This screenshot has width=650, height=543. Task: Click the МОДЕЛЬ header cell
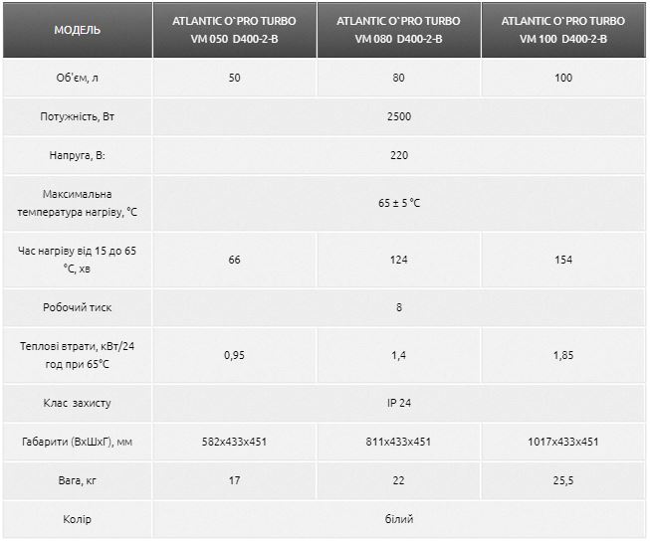(77, 30)
